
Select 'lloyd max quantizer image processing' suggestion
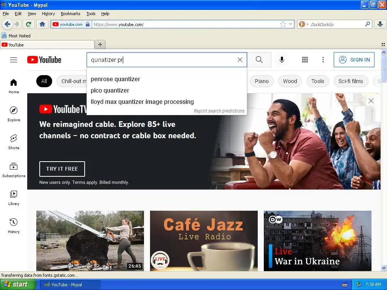click(167, 102)
